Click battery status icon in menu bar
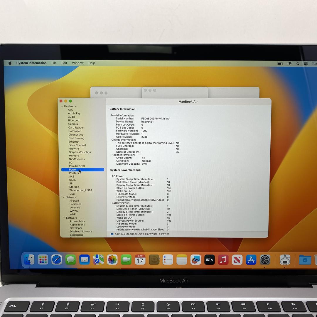Image resolution: width=317 pixels, height=317 pixels. 280,64
